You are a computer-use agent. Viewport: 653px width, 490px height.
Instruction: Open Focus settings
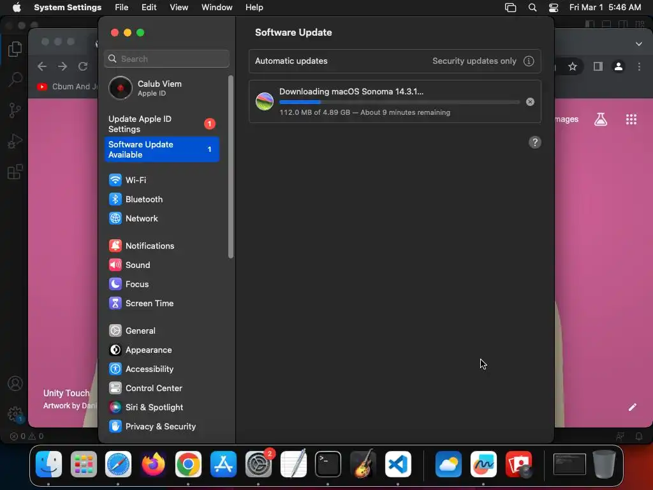162,284
